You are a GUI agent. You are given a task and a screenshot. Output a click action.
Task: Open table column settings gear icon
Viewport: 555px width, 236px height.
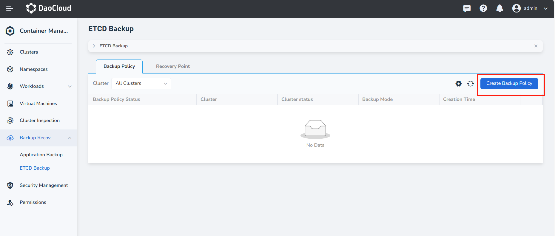coord(458,84)
